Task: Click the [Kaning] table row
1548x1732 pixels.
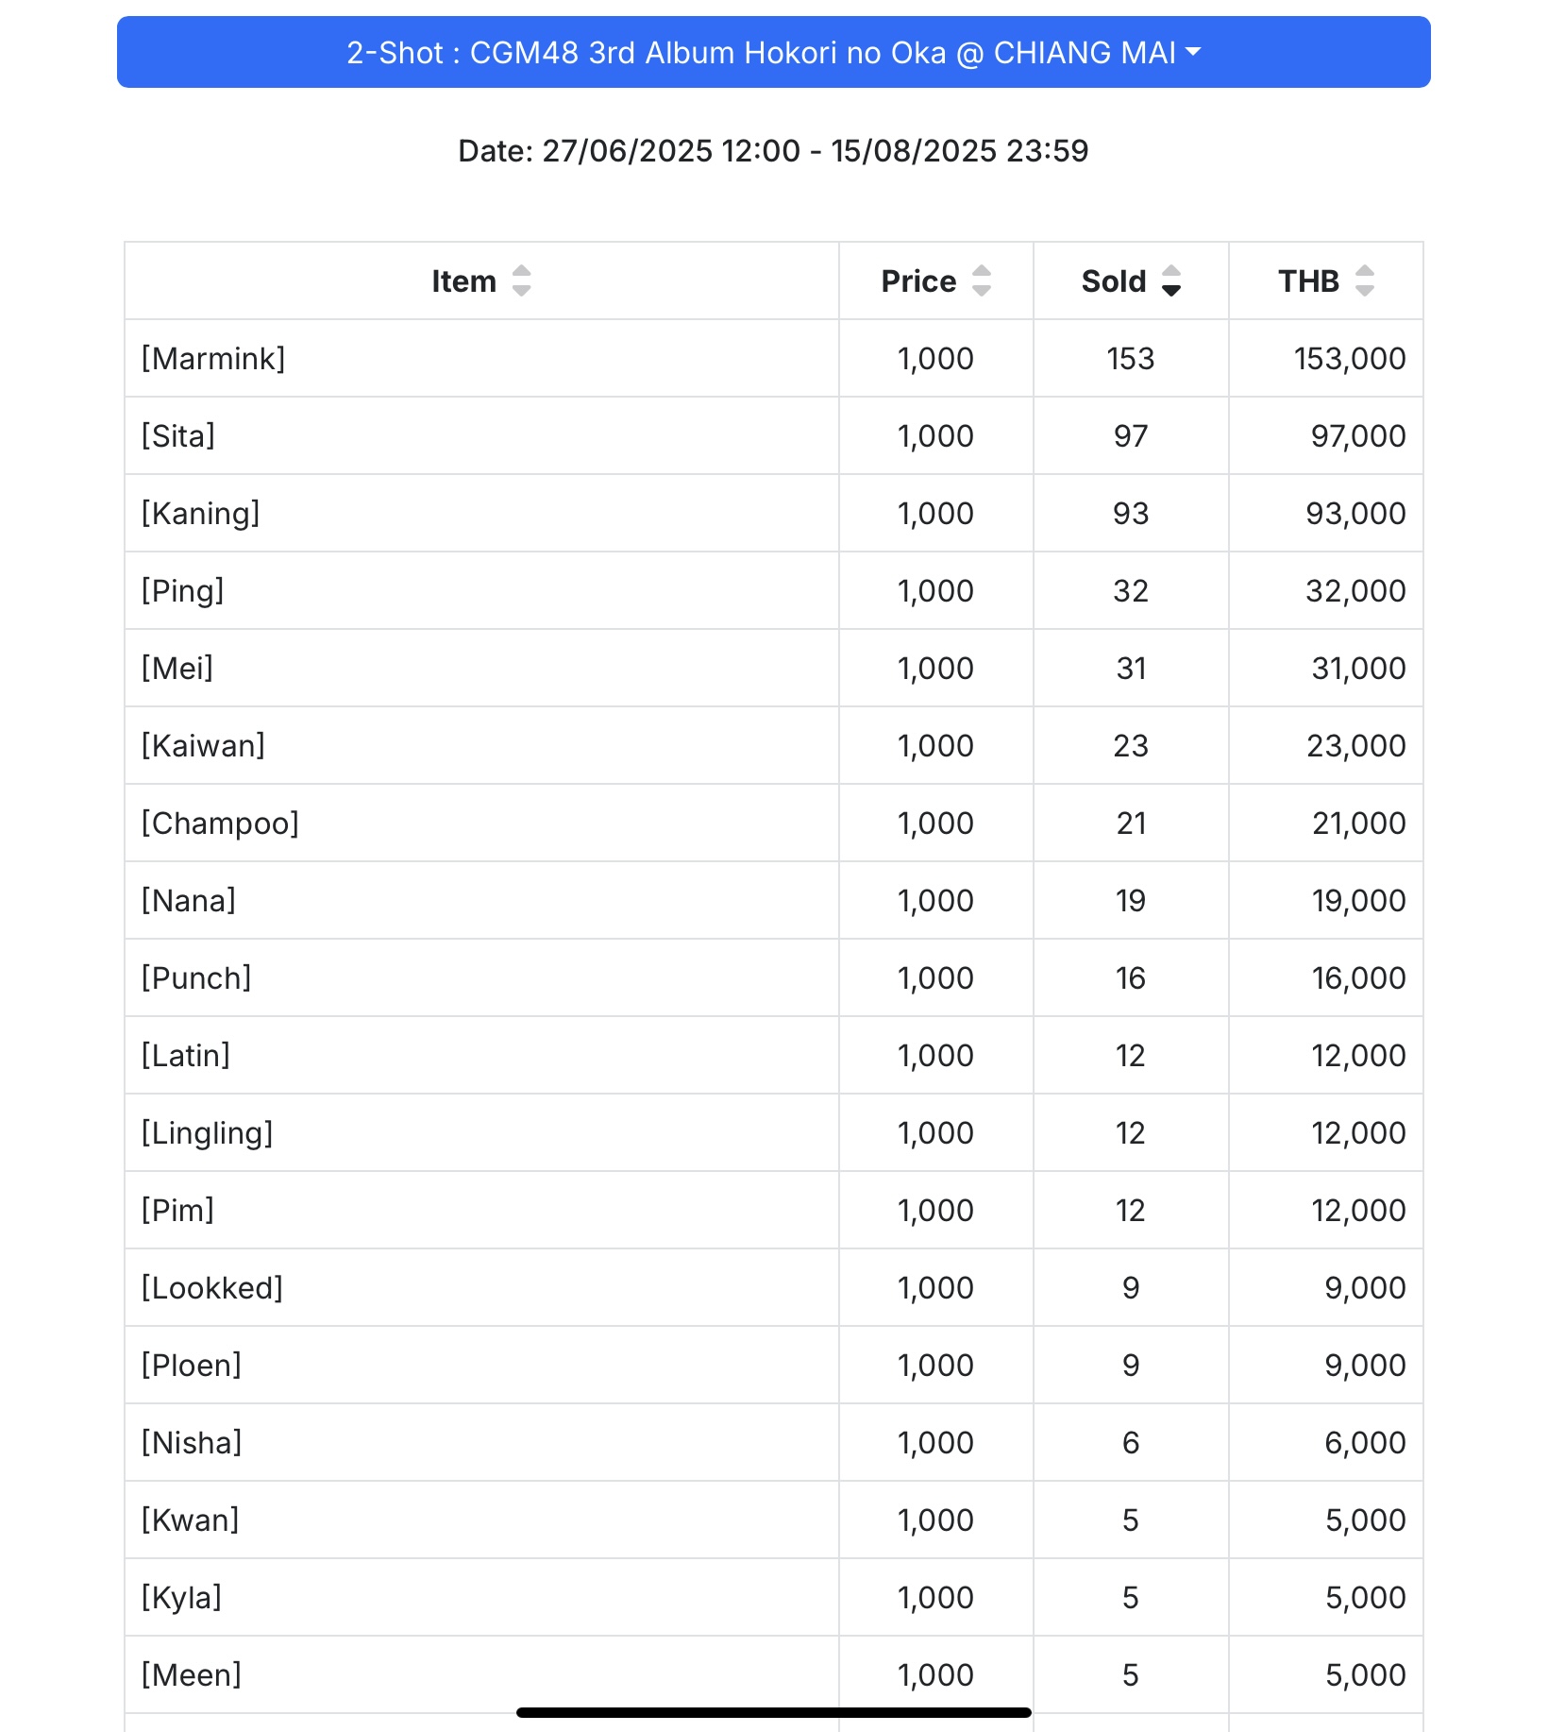Action: tap(773, 514)
